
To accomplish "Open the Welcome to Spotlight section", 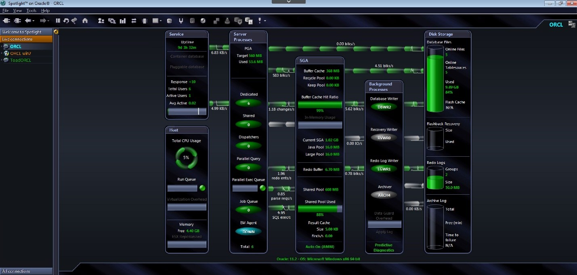I will (26, 32).
